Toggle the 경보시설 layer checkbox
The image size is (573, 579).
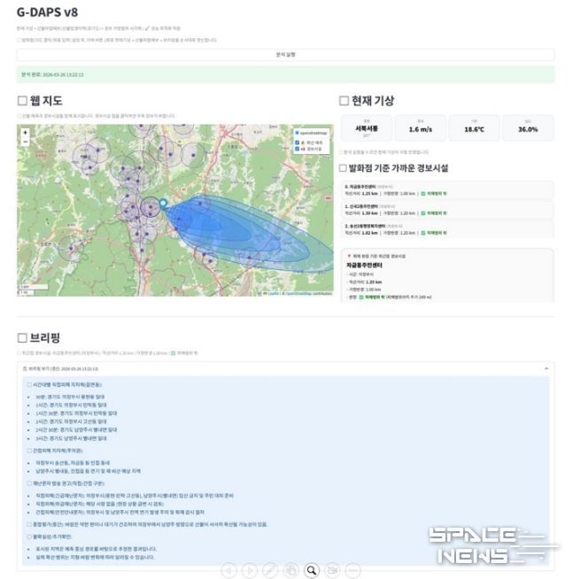[x=297, y=150]
